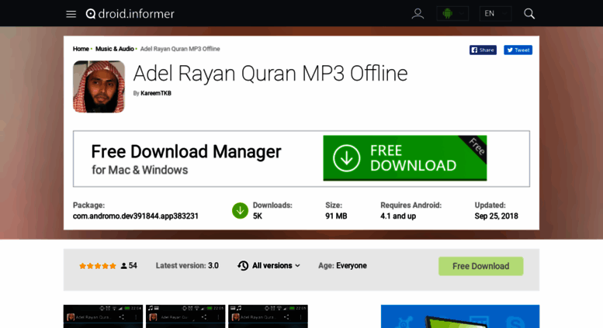Screen dimensions: 603x328
Task: Click the light green Free Download button
Action: pyautogui.click(x=480, y=266)
